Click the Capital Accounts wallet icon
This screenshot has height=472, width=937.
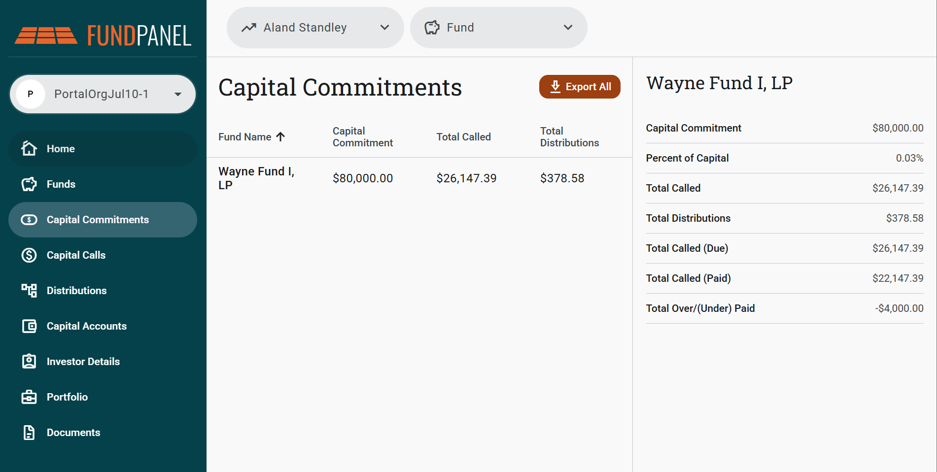[x=29, y=326]
